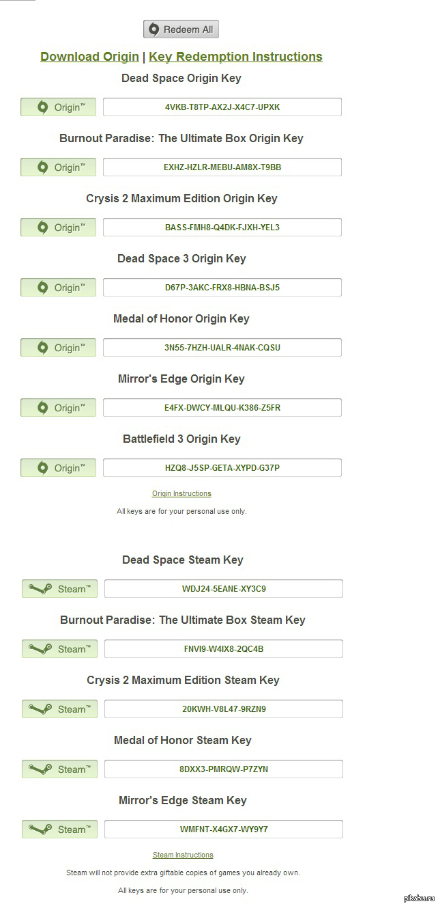Select the Dead Space 3 Origin key field
The height and width of the screenshot is (906, 438).
tap(222, 288)
